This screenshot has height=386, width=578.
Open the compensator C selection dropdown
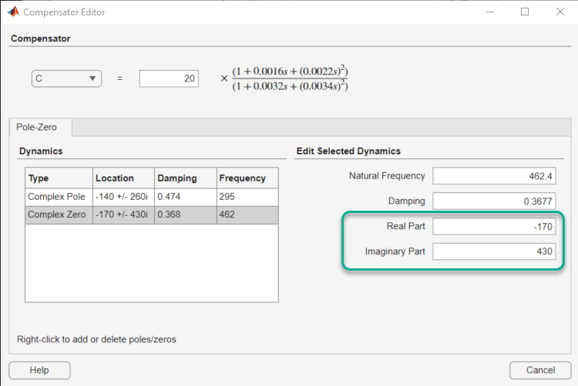(x=66, y=78)
